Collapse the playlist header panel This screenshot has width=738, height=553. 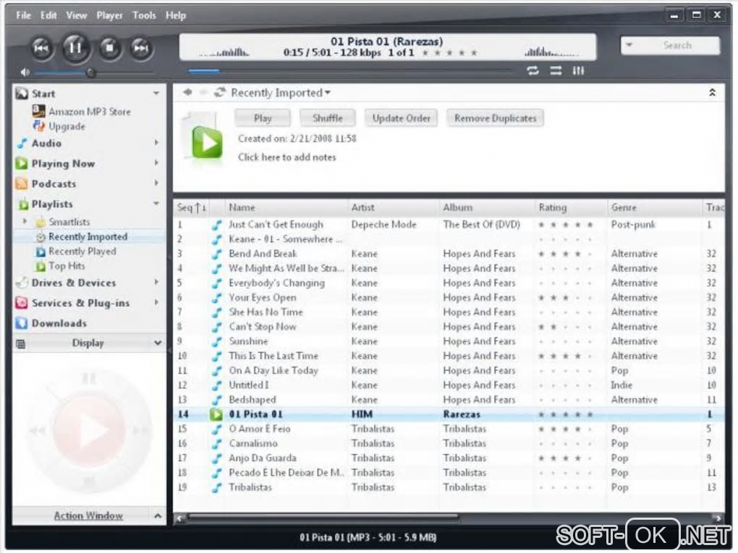[712, 93]
